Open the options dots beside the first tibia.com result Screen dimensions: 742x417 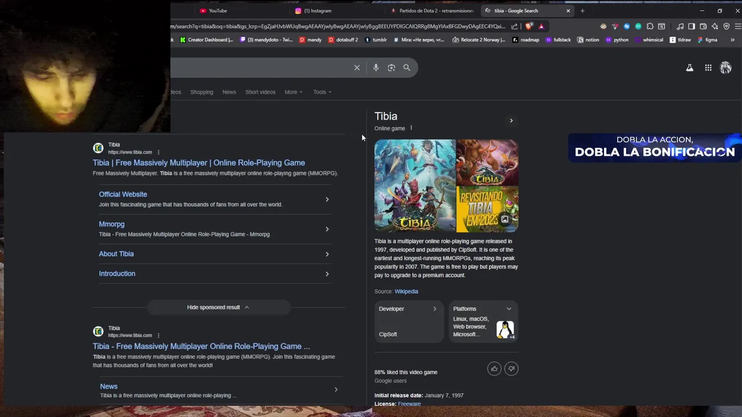[158, 152]
